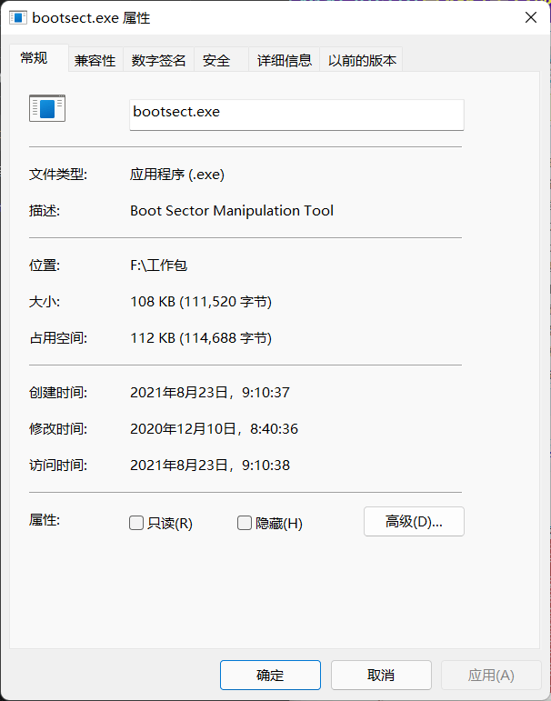
Task: Select the 常规 tab
Action: (35, 58)
